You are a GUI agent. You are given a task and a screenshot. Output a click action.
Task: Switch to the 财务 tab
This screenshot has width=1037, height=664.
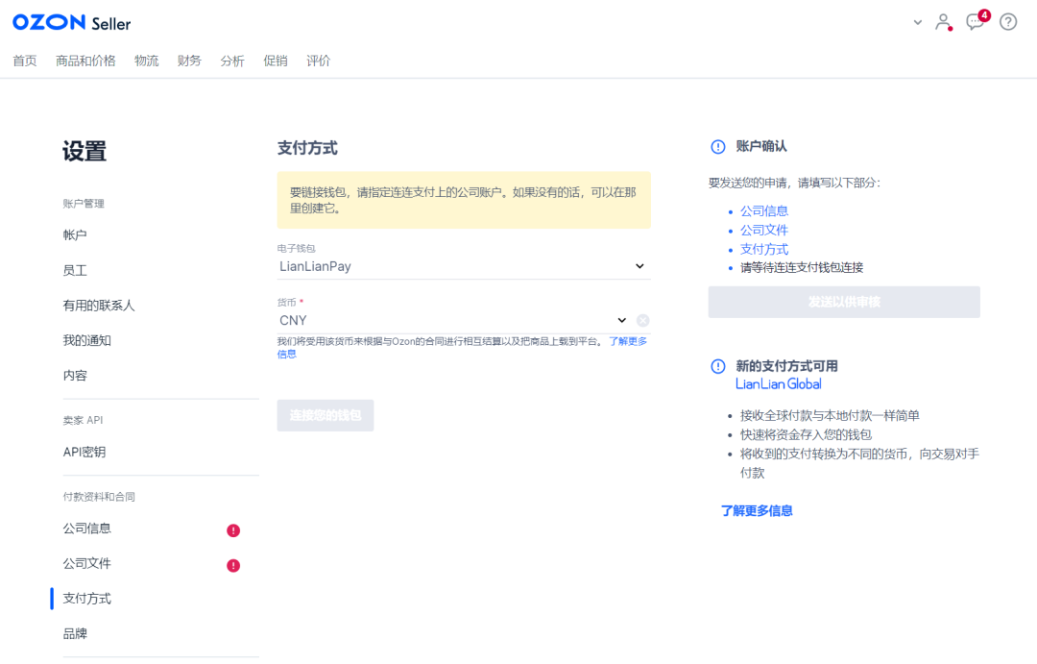(189, 60)
